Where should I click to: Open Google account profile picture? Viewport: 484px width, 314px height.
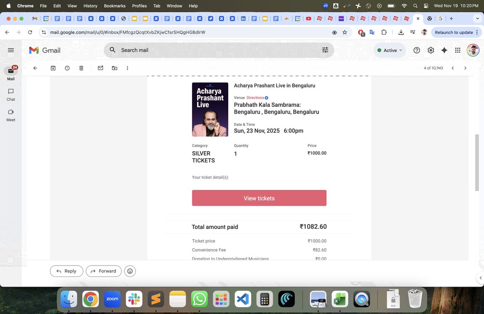[x=473, y=50]
